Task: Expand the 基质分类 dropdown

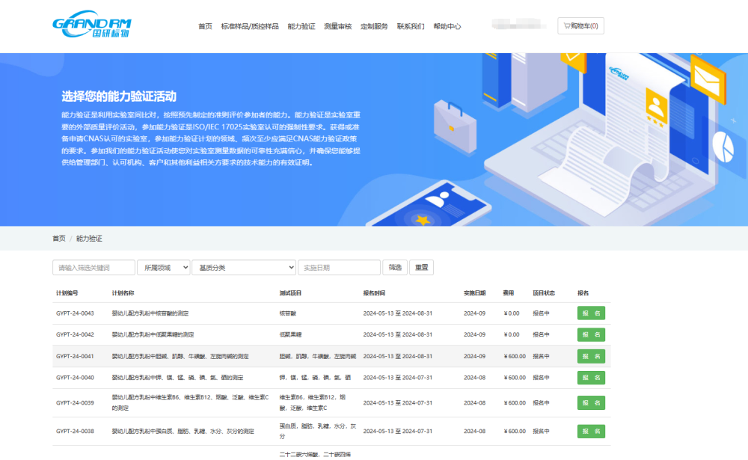Action: coord(244,268)
